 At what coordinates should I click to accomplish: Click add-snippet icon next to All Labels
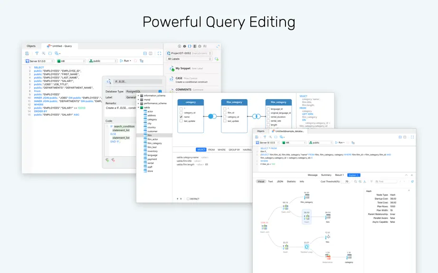pyautogui.click(x=217, y=59)
